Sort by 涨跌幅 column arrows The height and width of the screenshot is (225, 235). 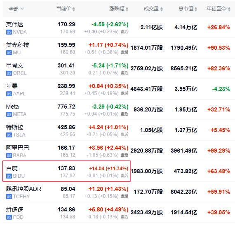tap(127, 9)
